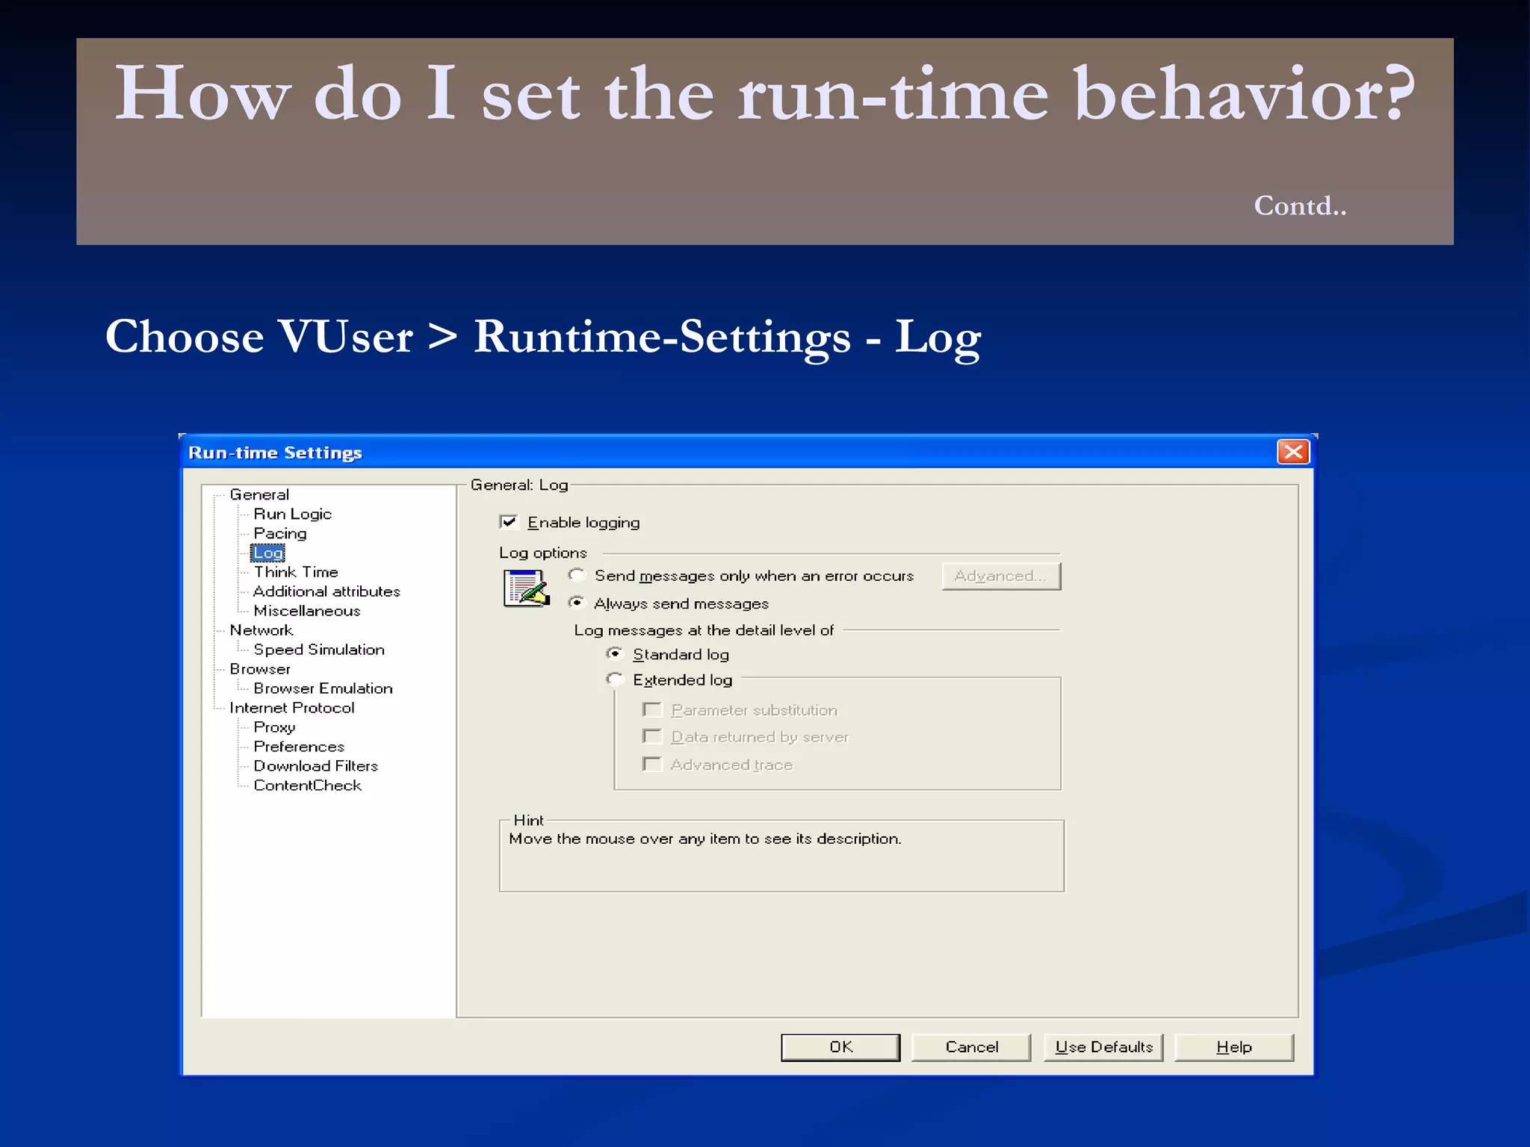Select the Always send messages radio button
1530x1147 pixels.
coord(577,603)
